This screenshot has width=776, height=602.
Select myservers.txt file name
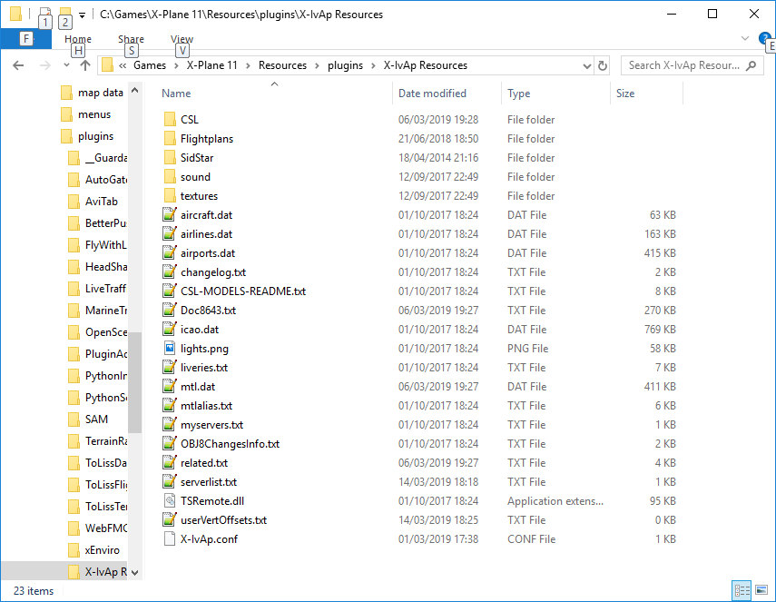click(211, 425)
